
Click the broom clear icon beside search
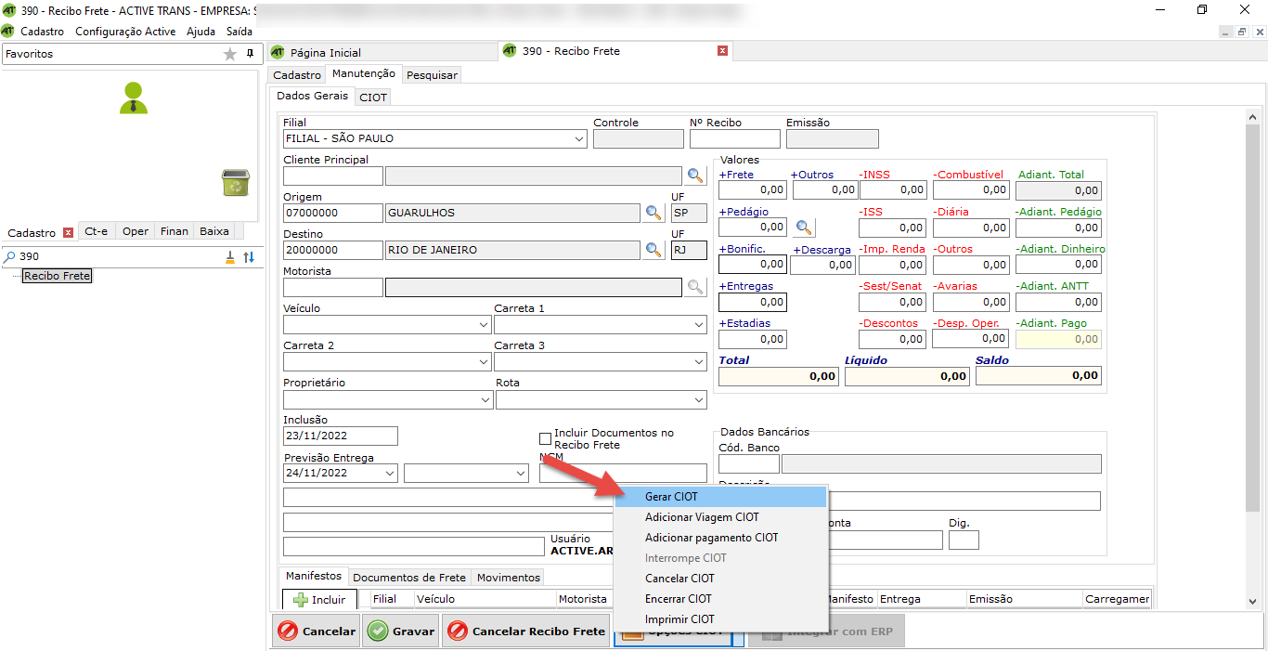pyautogui.click(x=230, y=257)
